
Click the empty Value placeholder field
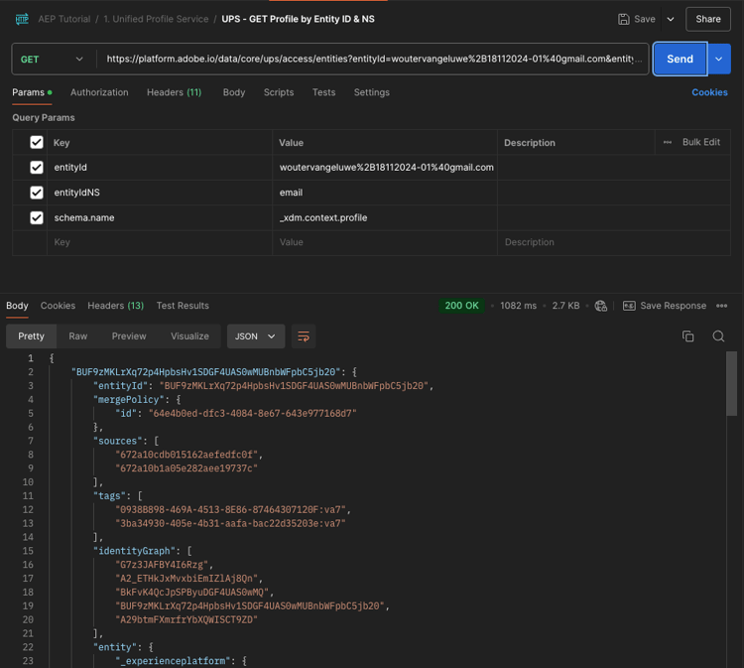click(385, 242)
